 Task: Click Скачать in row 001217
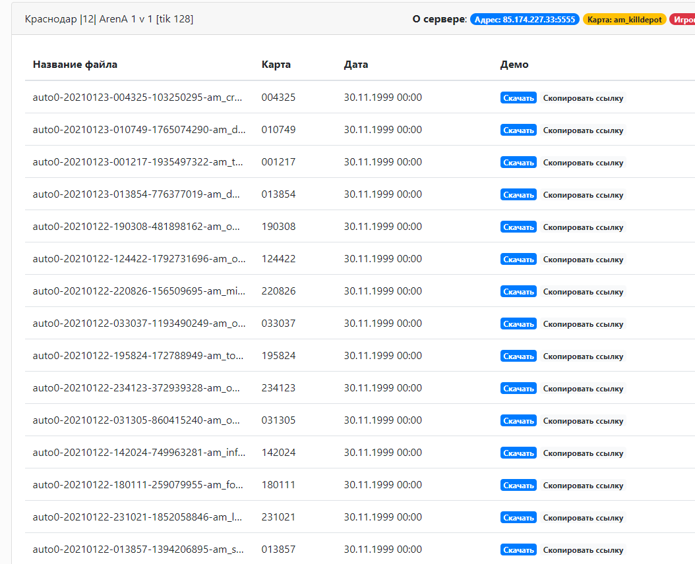tap(518, 163)
